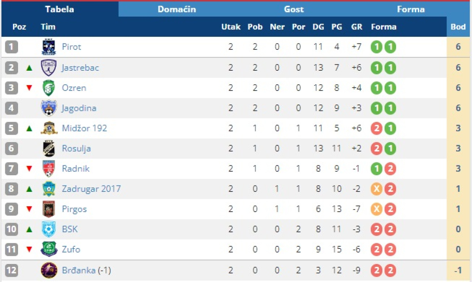Click the Brđanka purple club logo

tap(49, 271)
